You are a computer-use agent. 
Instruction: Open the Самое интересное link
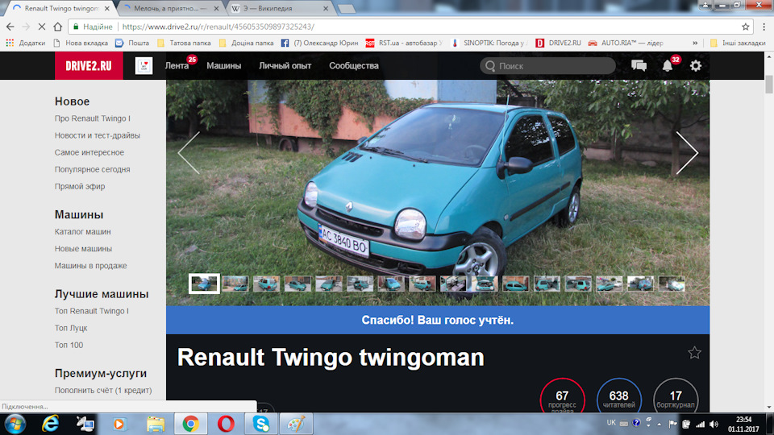click(x=89, y=152)
